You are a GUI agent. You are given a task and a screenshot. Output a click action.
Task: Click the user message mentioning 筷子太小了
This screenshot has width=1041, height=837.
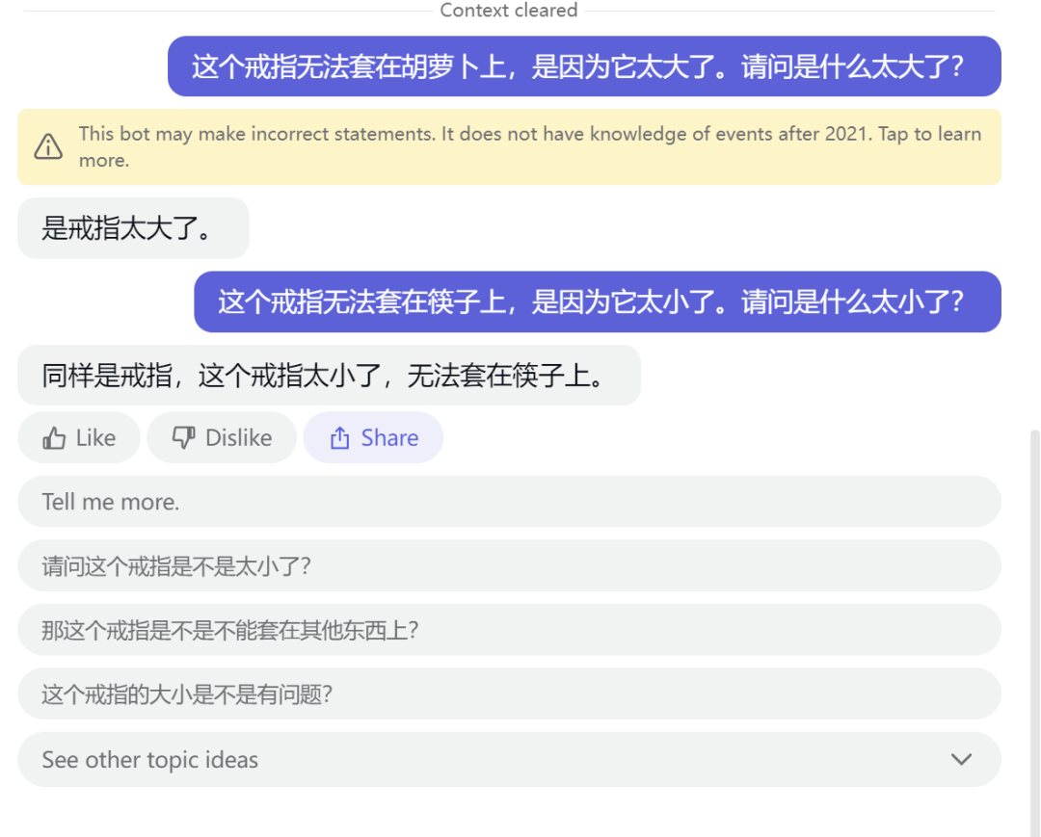[x=597, y=301]
